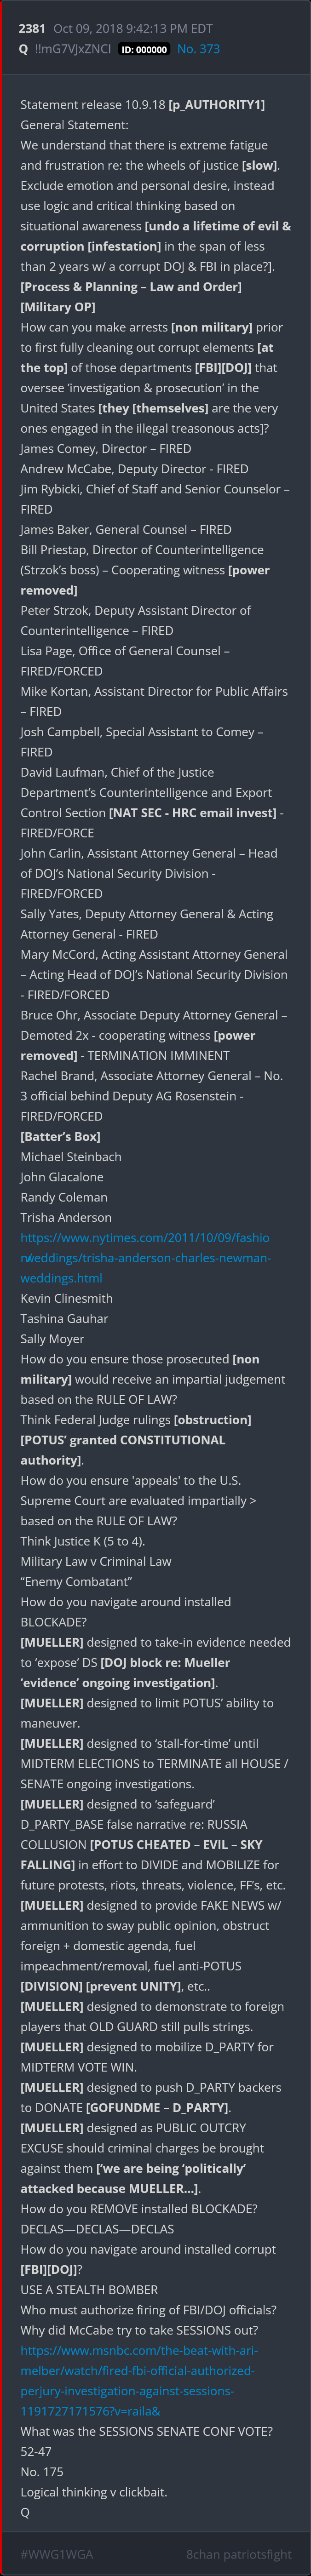Click the bold [p_AUTHORITY1] text
Viewport: 311px width, 2576px height.
(x=216, y=105)
